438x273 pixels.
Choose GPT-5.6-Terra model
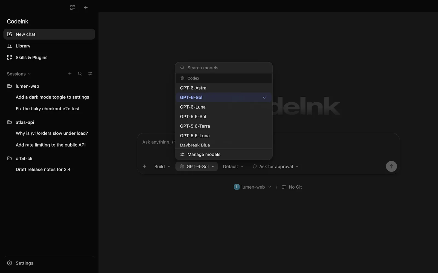[x=224, y=126]
